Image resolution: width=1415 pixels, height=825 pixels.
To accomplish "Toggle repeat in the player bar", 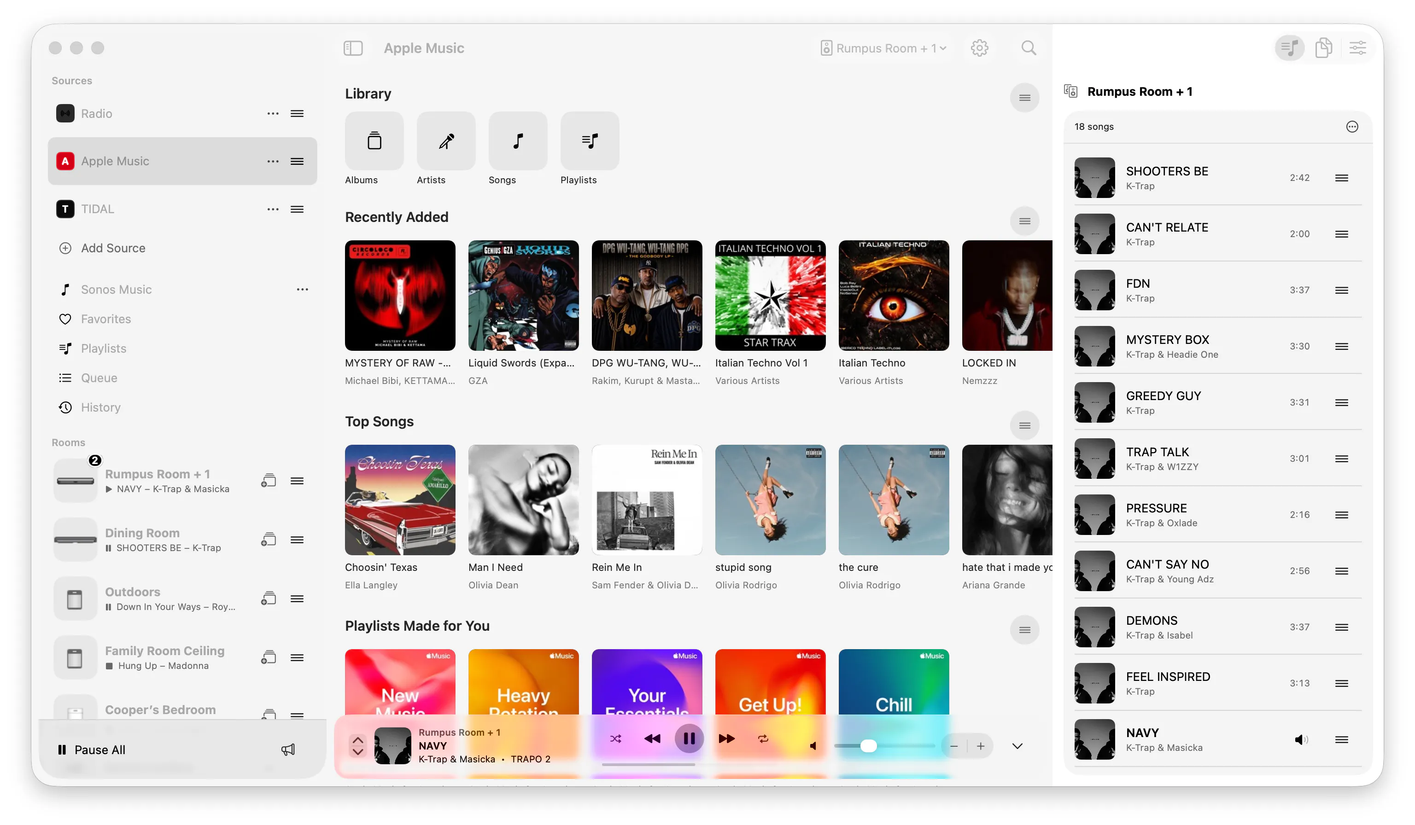I will coord(762,738).
